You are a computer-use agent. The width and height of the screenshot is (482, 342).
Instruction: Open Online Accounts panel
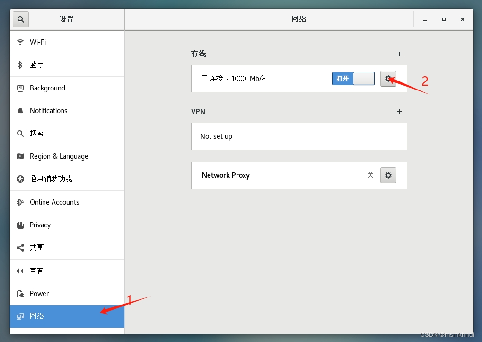tap(67, 202)
